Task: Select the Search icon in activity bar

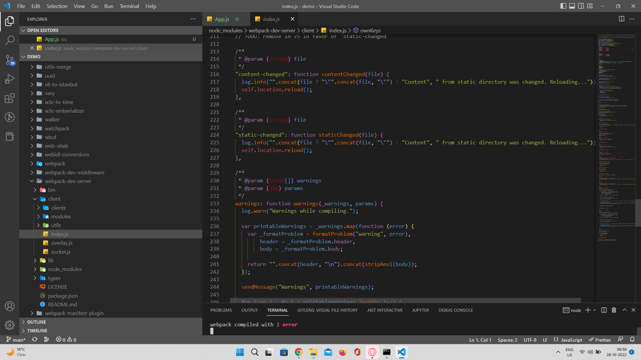Action: point(10,40)
